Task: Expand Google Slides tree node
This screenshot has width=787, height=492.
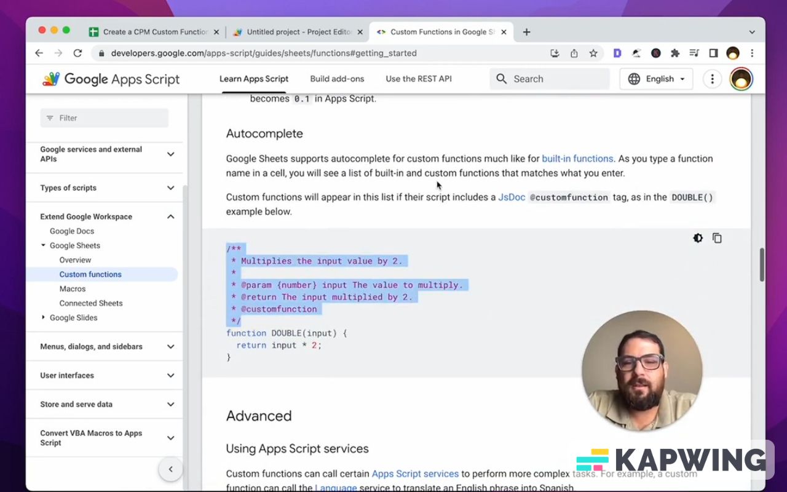Action: (43, 317)
